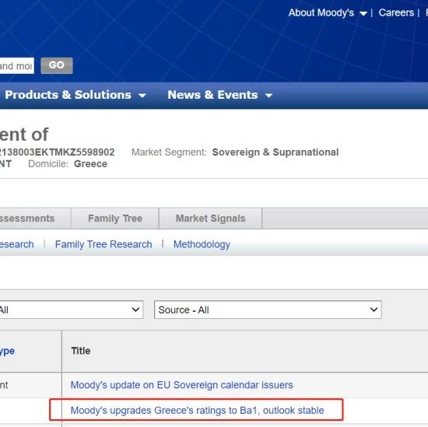Open the About Moody's dropdown menu
This screenshot has height=427, width=428.
328,12
